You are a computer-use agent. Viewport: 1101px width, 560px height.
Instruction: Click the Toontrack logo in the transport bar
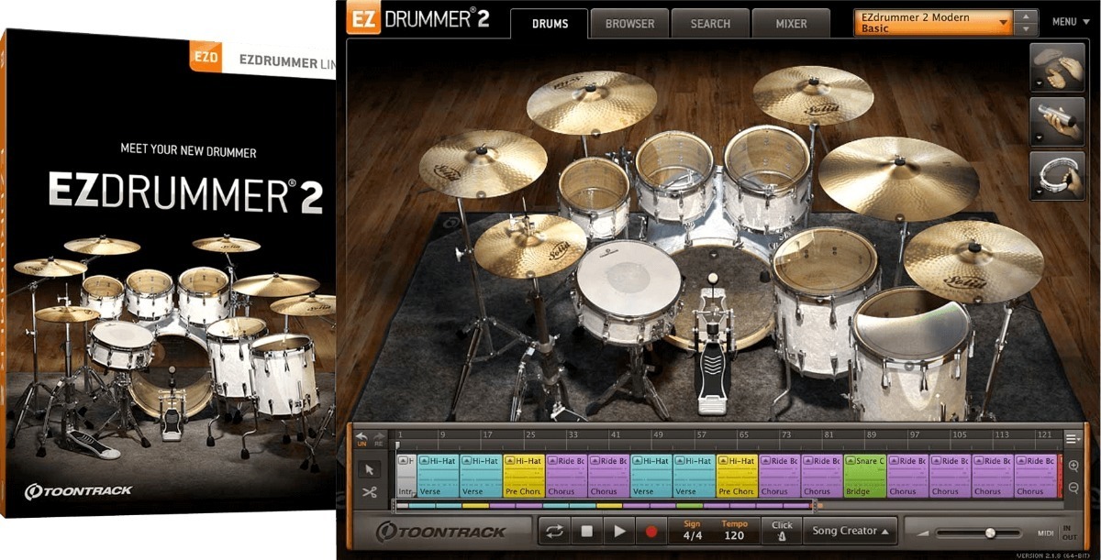441,532
